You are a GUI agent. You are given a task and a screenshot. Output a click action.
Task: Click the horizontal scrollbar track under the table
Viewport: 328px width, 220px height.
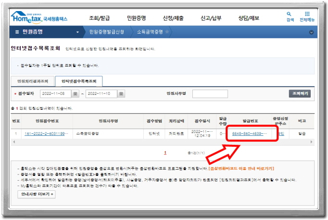pyautogui.click(x=163, y=142)
